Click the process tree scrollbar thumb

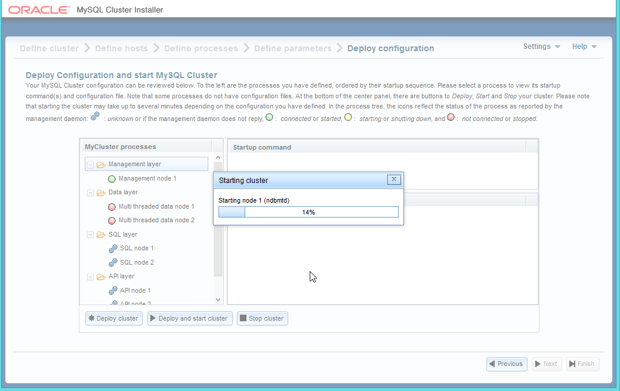(218, 219)
